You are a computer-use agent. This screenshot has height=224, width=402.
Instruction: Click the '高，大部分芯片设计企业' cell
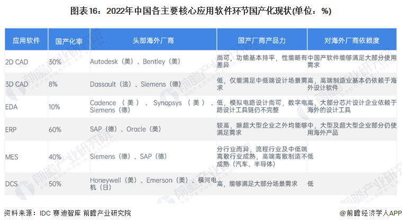coord(352,106)
